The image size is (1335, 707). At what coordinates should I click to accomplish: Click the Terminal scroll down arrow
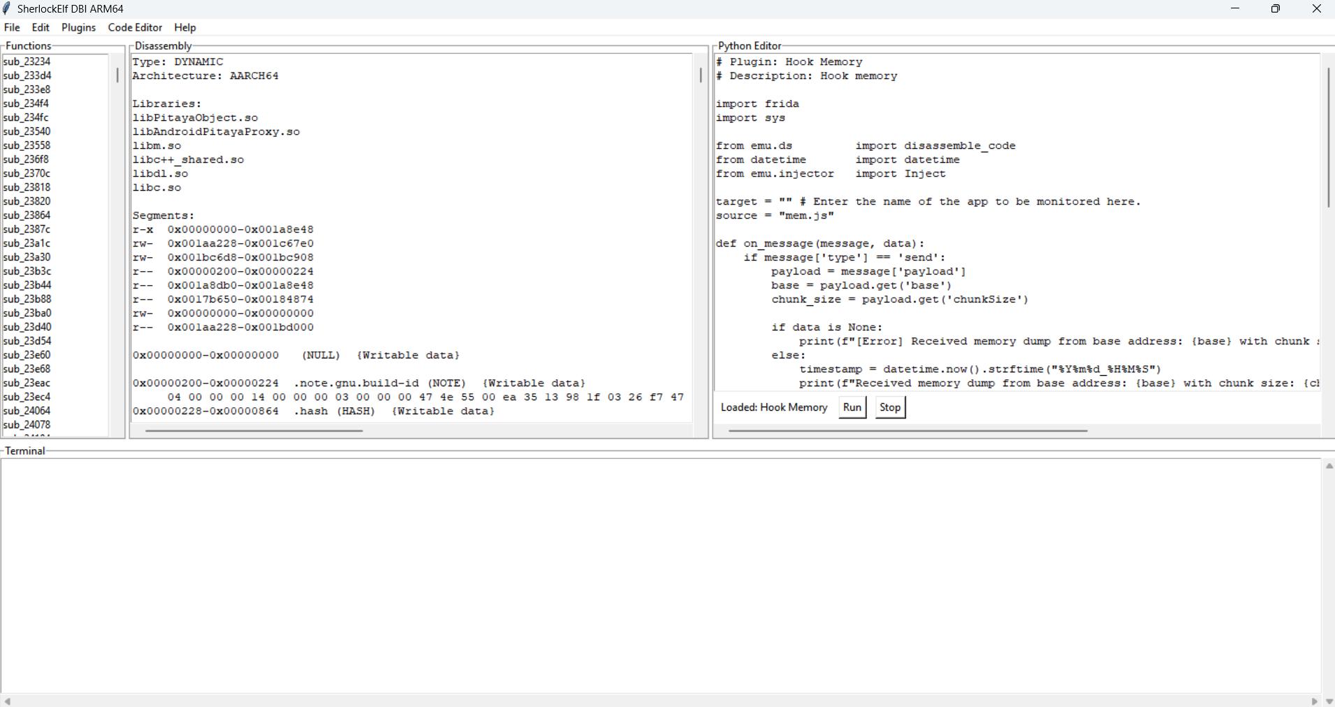[x=1329, y=701]
